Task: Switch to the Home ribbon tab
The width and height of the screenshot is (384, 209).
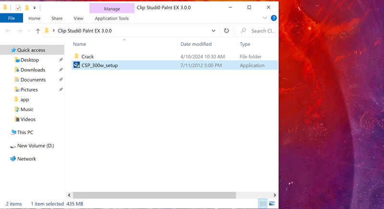Action: (x=34, y=18)
